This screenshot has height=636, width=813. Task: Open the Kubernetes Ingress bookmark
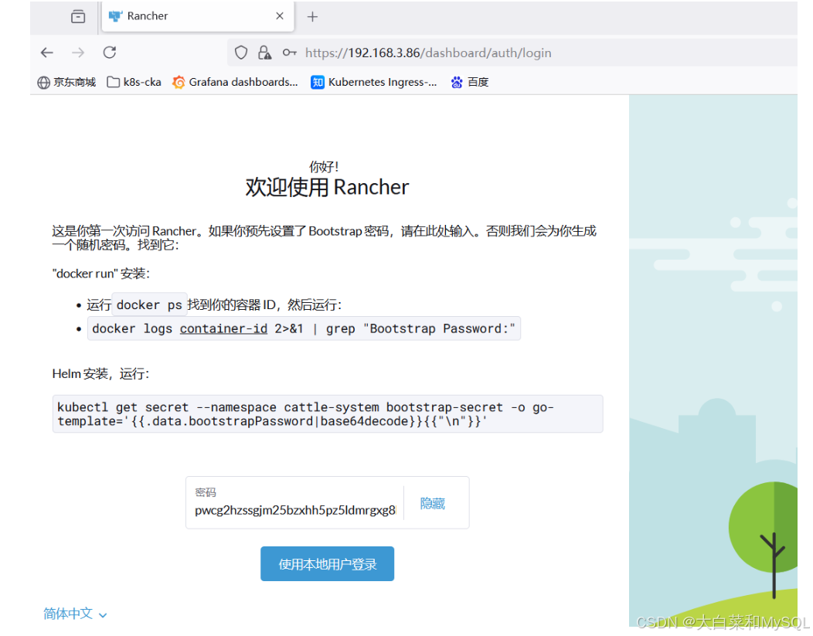(374, 82)
